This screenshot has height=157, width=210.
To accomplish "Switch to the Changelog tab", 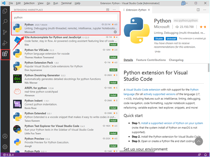I will point(176,60).
